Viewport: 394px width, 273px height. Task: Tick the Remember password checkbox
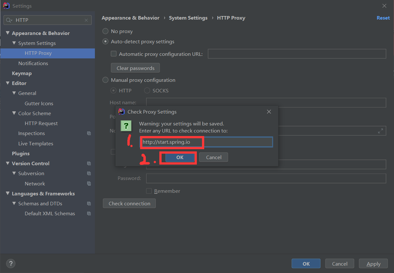(149, 191)
